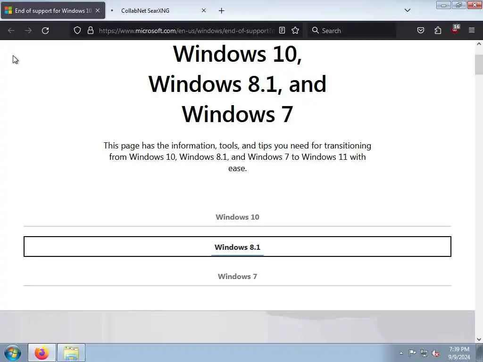Open the Windows Start menu

13,353
